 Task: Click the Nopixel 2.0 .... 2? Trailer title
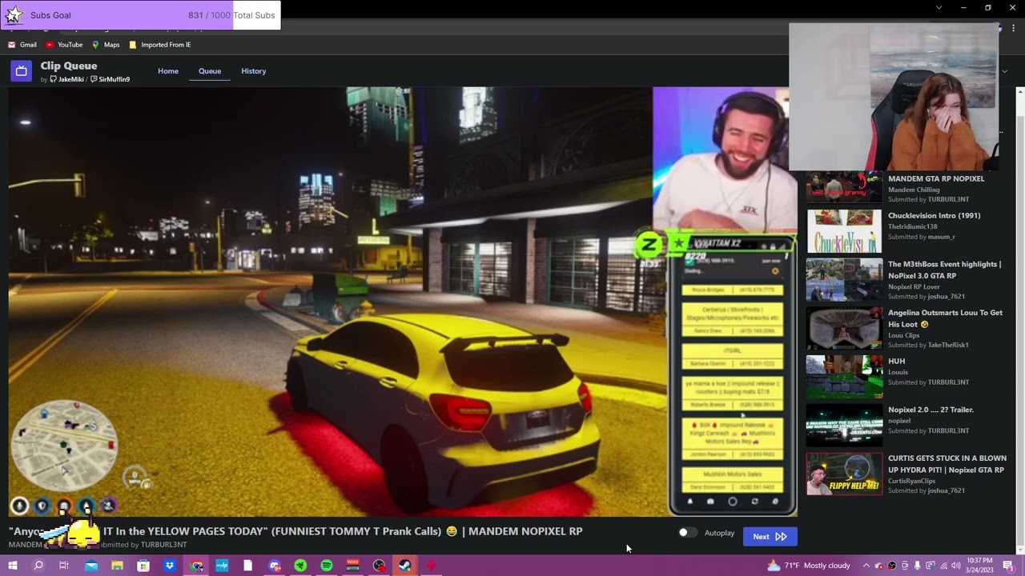(931, 410)
